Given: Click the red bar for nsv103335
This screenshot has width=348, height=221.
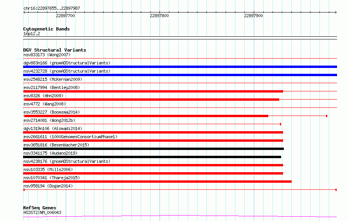Looking at the screenshot, I should (153, 173).
